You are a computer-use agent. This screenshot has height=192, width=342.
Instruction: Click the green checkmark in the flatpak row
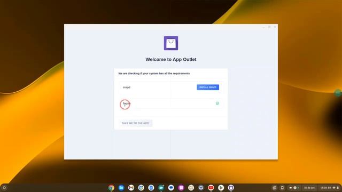pos(217,103)
